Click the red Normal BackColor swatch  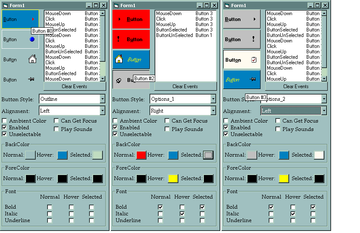tap(141, 155)
